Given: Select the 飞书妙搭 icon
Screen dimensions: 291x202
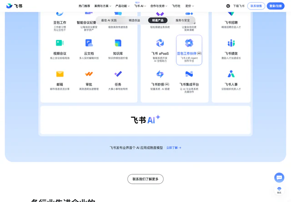Looking at the screenshot, I should (x=160, y=74).
